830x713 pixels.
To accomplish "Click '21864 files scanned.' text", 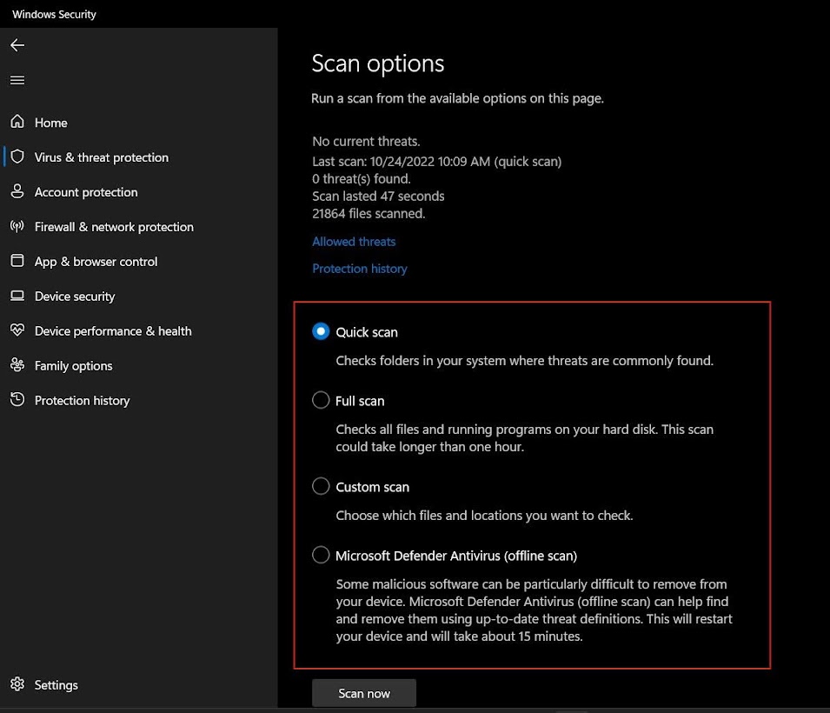I will pyautogui.click(x=369, y=214).
